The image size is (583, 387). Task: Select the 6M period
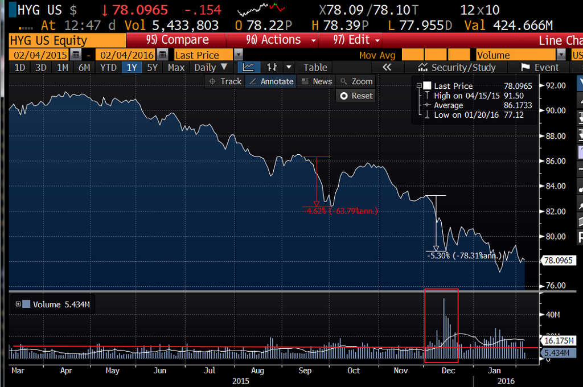[x=84, y=67]
